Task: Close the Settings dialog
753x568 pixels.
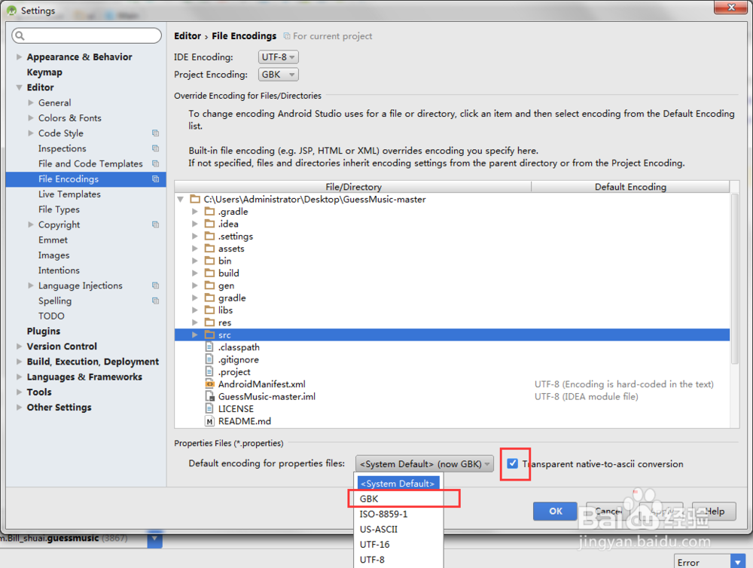Action: 730,8
